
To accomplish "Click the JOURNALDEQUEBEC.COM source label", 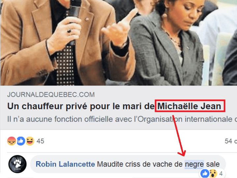I will coord(51,94).
